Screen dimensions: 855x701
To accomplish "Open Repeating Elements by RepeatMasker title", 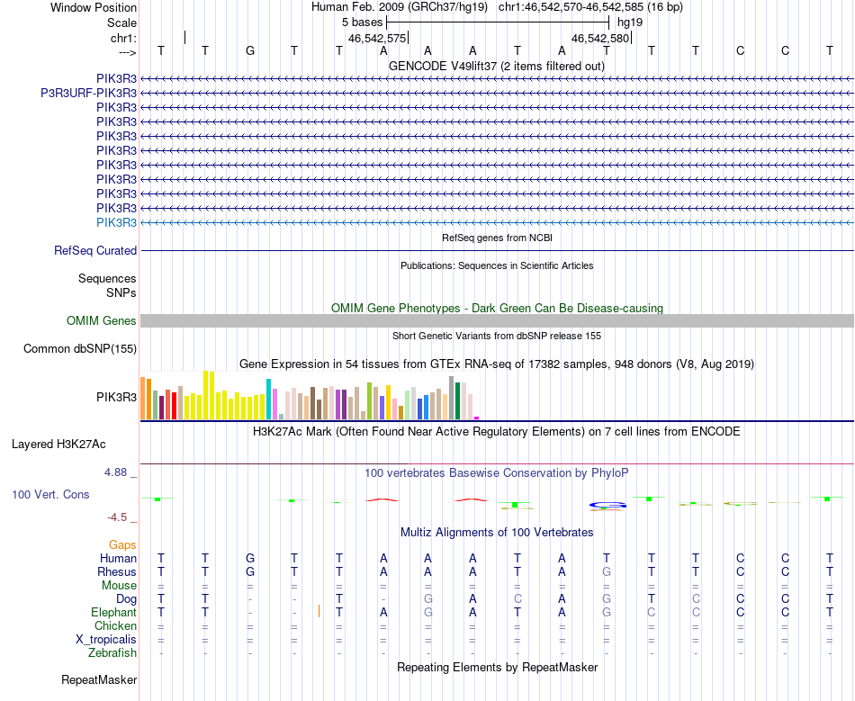I will [x=498, y=668].
